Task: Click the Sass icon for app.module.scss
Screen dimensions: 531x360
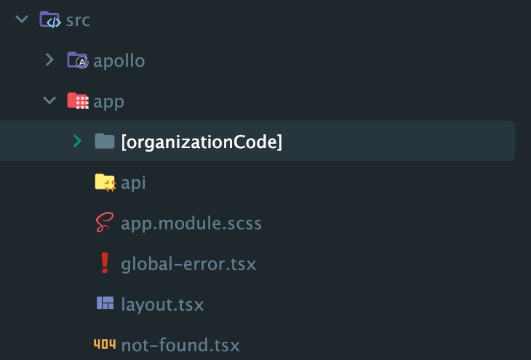Action: pos(105,222)
